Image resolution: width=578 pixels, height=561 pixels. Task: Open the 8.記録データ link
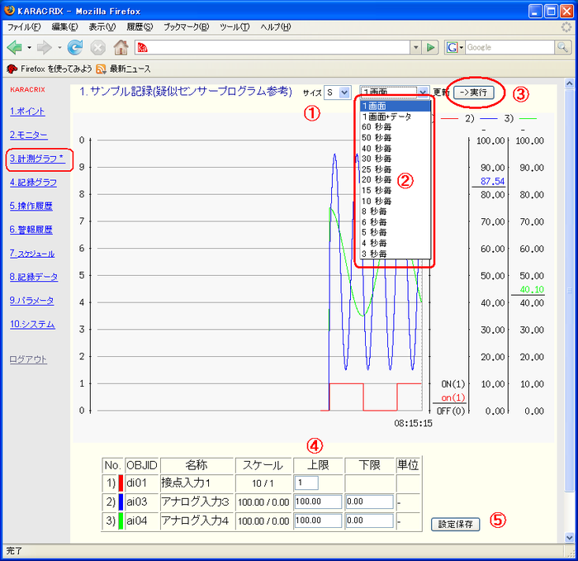(34, 277)
